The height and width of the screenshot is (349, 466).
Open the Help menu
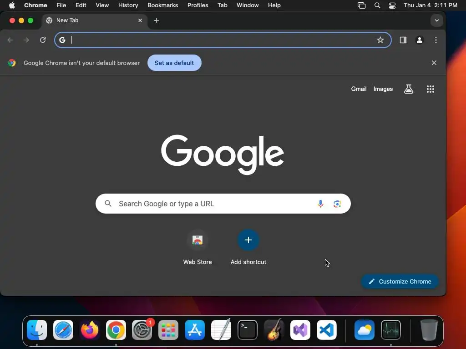(274, 5)
